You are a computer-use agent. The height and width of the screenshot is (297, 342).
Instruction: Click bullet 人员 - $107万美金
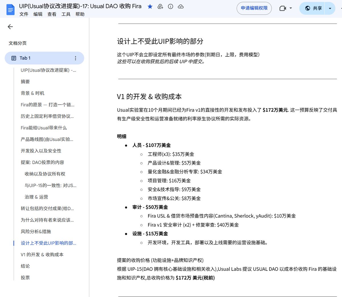point(151,145)
